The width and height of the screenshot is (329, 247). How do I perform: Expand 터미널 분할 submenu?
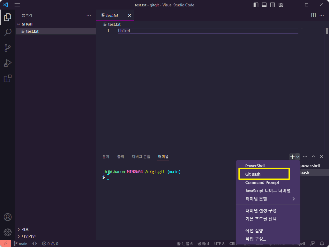click(x=268, y=199)
